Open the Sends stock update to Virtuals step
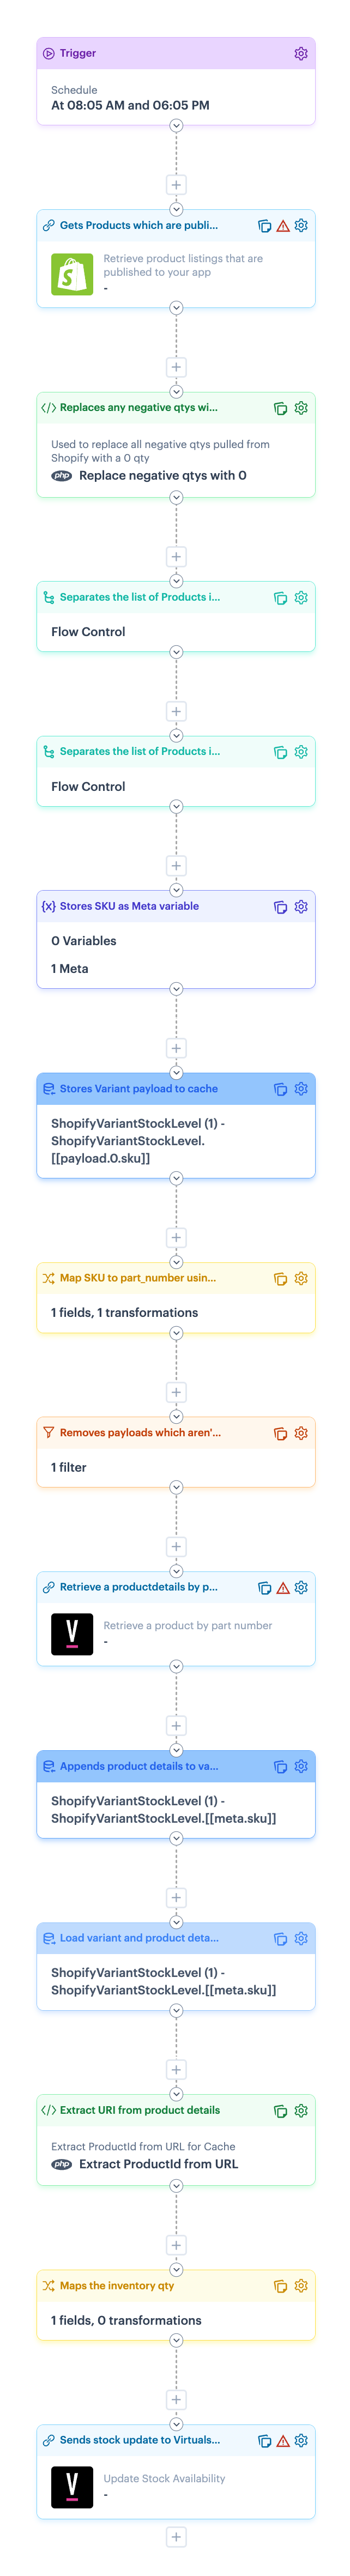This screenshot has width=350, height=2576. 139,2440
